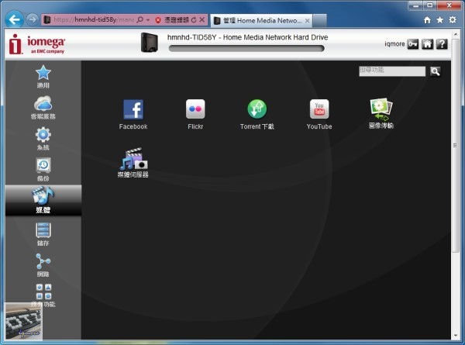Click the iqmore username text
The width and height of the screenshot is (465, 345).
(394, 44)
